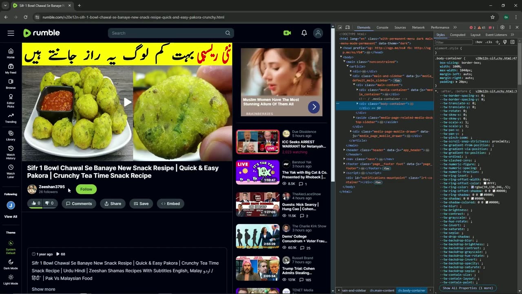Open DevTools settings gear
This screenshot has height=294, width=522.
(502, 27)
